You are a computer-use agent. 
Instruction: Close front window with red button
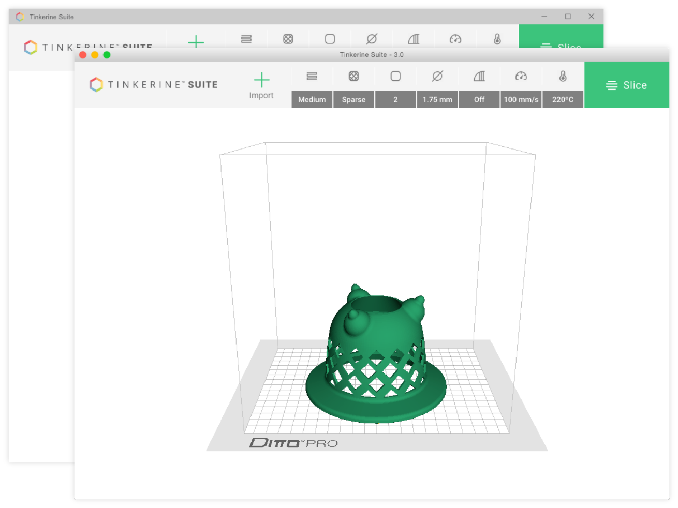83,55
